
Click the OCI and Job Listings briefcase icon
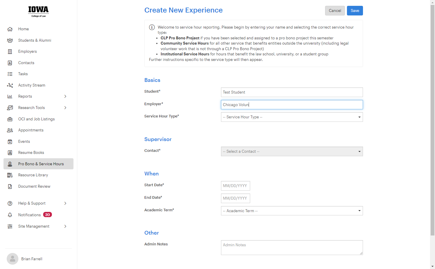pos(10,119)
